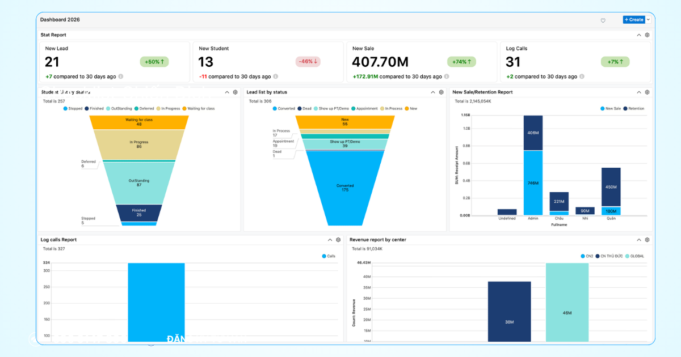681x357 pixels.
Task: Open settings gear for Student list by status panel
Action: point(235,92)
